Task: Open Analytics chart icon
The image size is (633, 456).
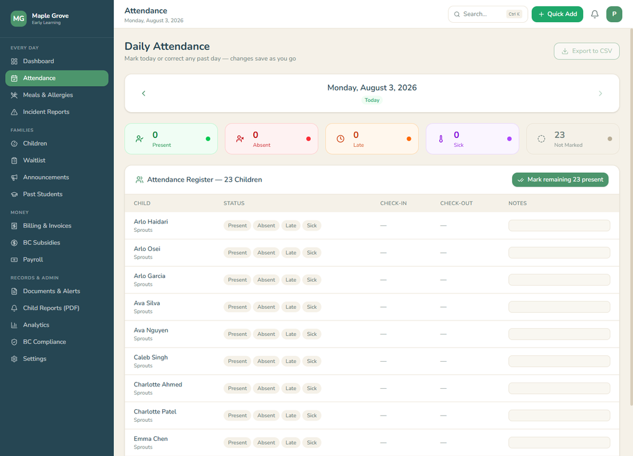Action: tap(14, 326)
